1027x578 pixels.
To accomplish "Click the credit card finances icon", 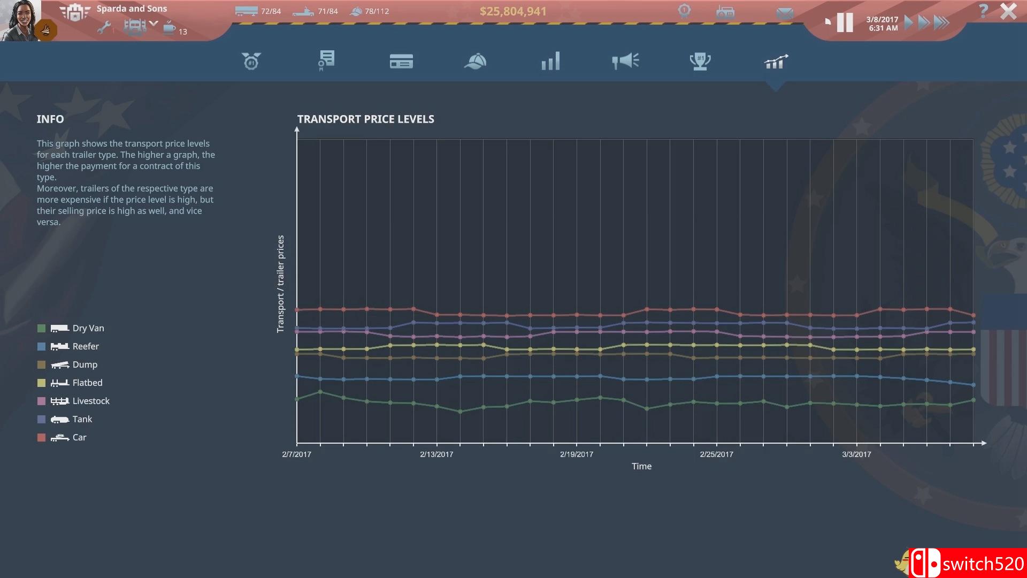I will click(401, 62).
